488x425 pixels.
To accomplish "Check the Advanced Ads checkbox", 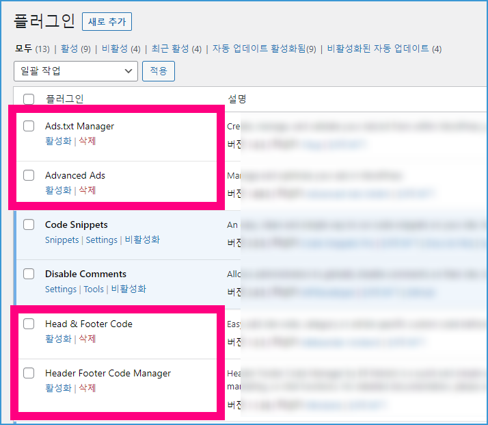I will pyautogui.click(x=29, y=175).
